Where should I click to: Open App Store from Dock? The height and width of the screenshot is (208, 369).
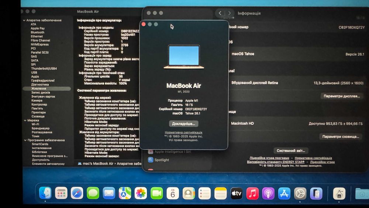click(284, 193)
